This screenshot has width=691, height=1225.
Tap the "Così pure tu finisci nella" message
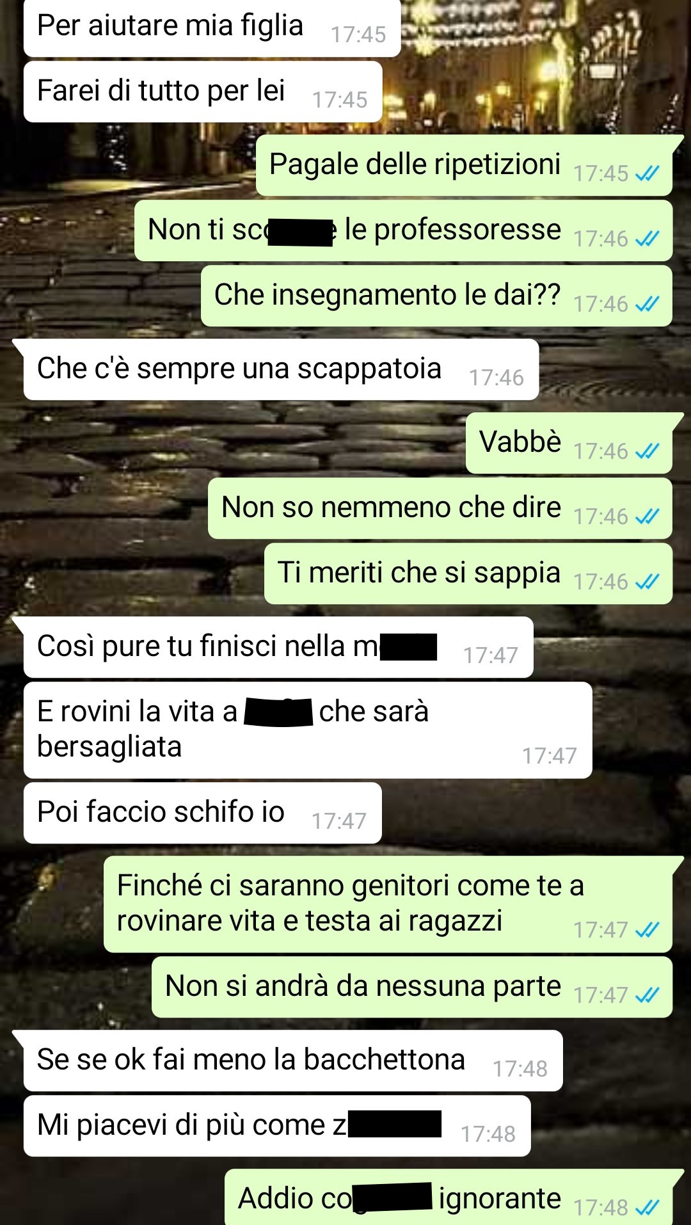(278, 647)
